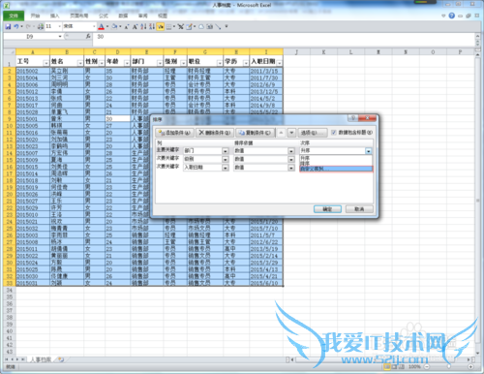This screenshot has height=374, width=484.
Task: Open the Home ribbon tab
Action: (x=35, y=16)
